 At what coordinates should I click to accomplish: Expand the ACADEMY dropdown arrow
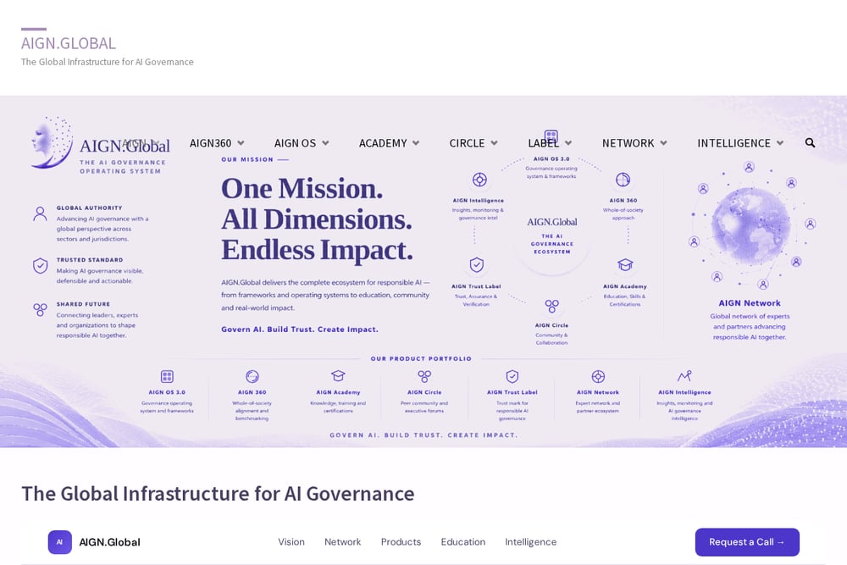point(416,143)
